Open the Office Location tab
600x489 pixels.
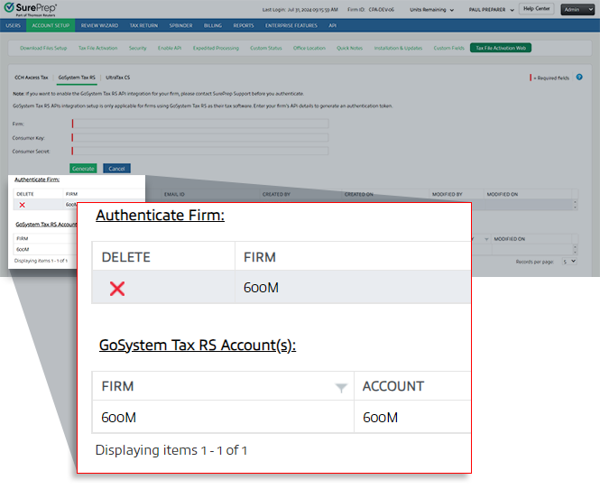(309, 48)
